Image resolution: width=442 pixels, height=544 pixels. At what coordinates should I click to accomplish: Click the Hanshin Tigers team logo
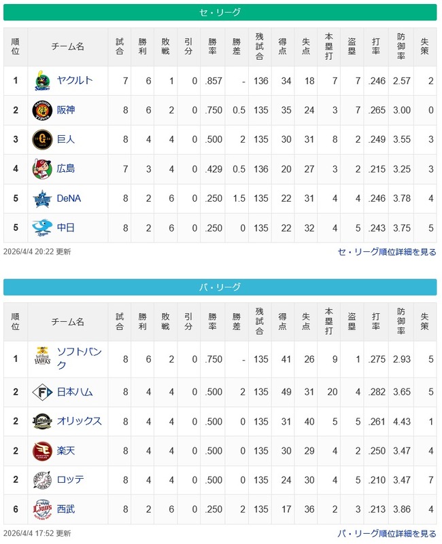[x=43, y=111]
